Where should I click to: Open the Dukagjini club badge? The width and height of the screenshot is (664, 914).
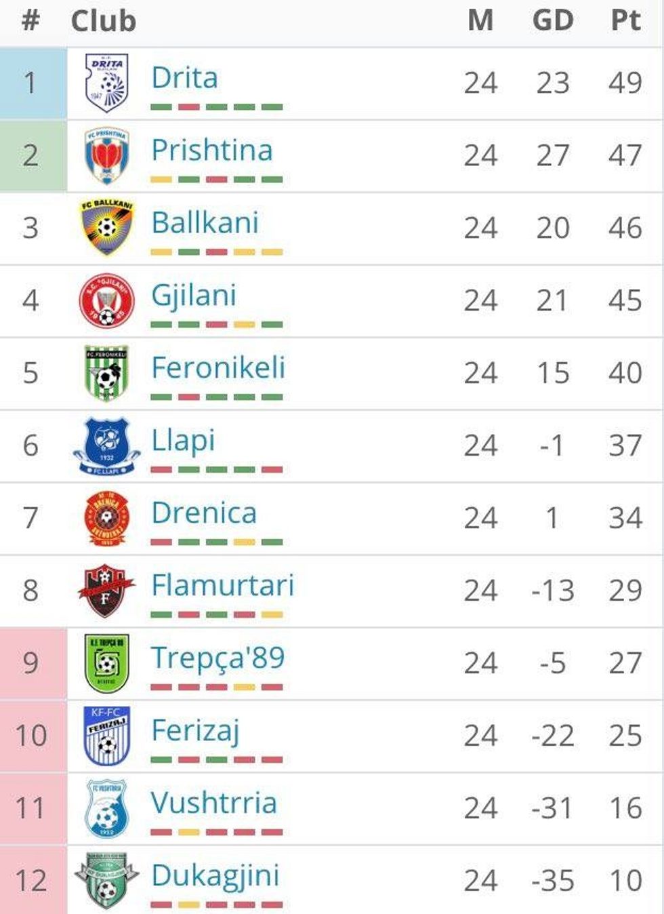coord(106,880)
